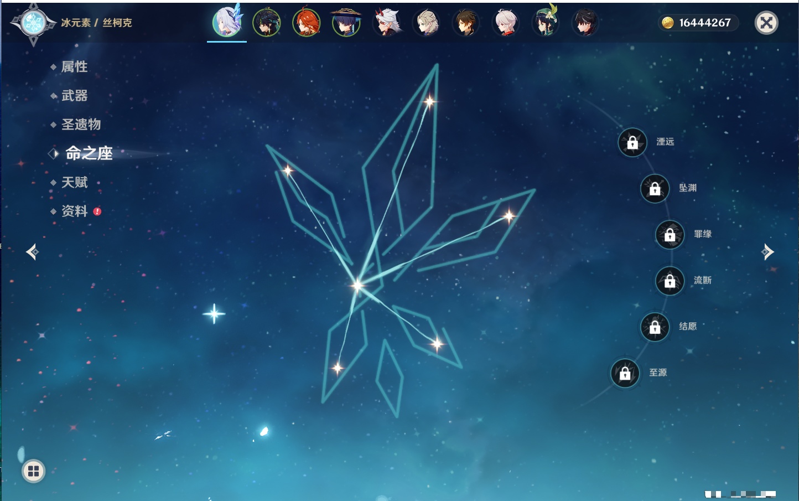Go to the next character with right arrow
The height and width of the screenshot is (501, 799).
[x=767, y=252]
